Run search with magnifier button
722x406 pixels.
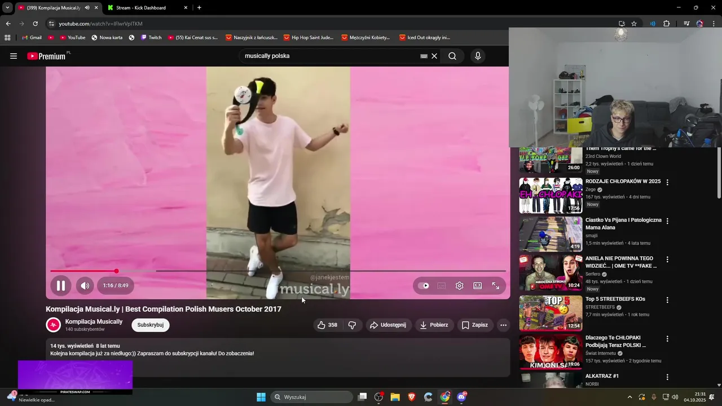click(452, 56)
